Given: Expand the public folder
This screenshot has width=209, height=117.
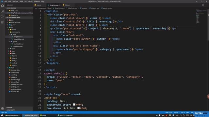Looking at the screenshot, I should tap(19, 25).
